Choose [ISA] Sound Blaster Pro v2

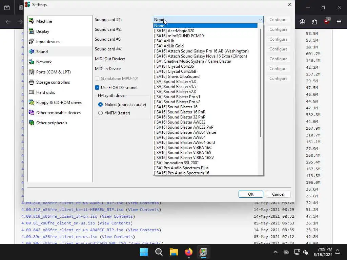point(205,102)
